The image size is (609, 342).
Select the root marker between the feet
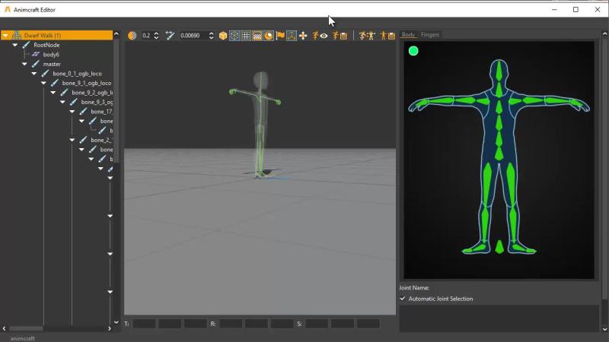point(499,247)
